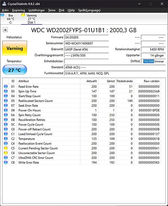The height and width of the screenshot is (206, 168).
Task: Click the yellow Varning health status button
Action: [x=15, y=48]
